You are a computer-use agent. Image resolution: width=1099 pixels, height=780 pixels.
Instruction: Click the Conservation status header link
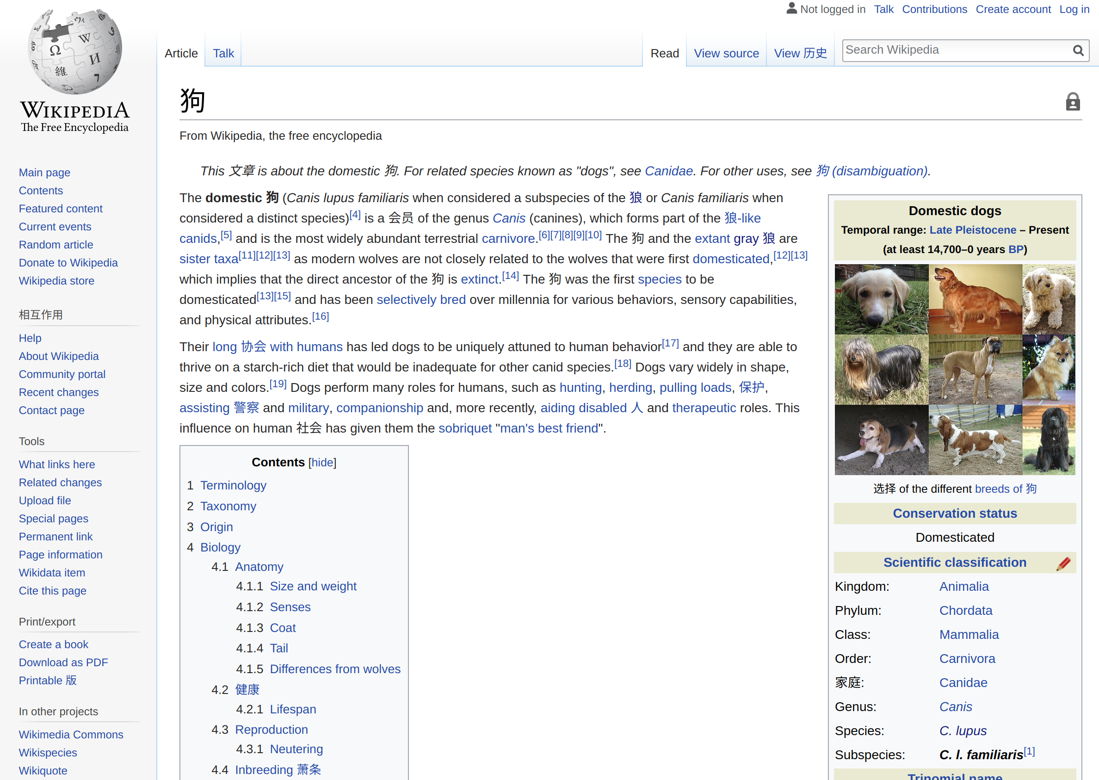point(955,514)
